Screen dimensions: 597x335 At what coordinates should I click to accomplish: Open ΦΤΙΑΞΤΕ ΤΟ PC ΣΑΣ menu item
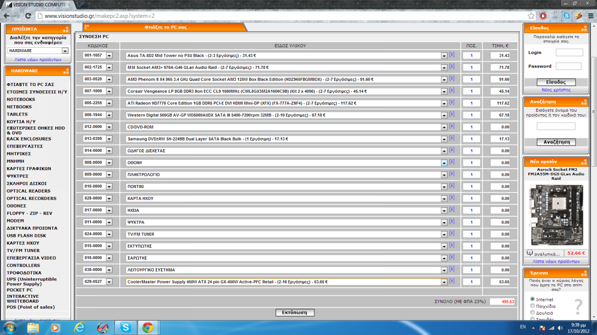click(30, 84)
